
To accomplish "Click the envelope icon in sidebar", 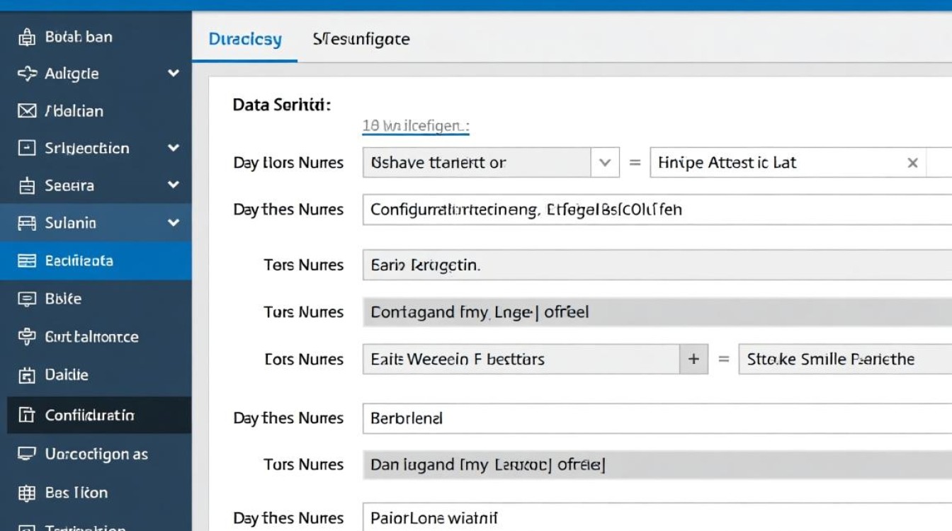I will point(26,111).
